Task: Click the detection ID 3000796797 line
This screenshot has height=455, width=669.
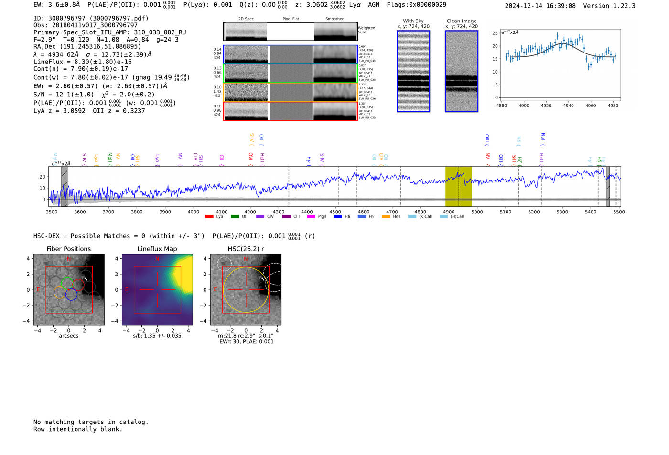Action: point(91,18)
